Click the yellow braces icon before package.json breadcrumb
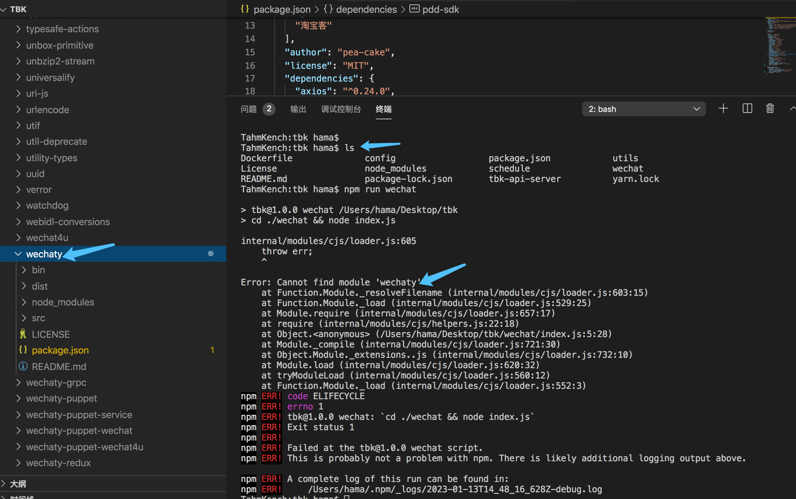 [244, 9]
